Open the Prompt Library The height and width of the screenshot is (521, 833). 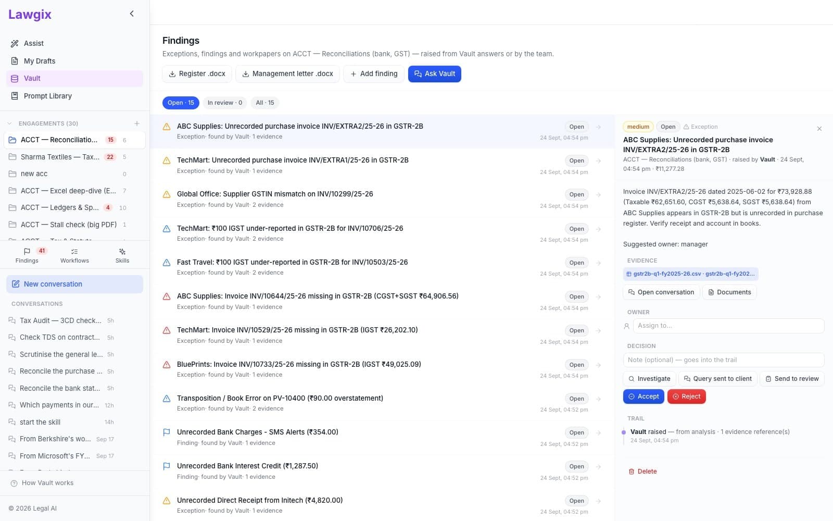74,96
